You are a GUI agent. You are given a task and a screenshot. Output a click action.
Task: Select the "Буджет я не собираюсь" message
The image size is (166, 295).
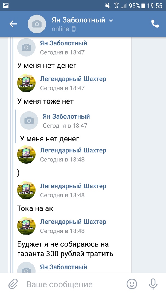pos(65,249)
